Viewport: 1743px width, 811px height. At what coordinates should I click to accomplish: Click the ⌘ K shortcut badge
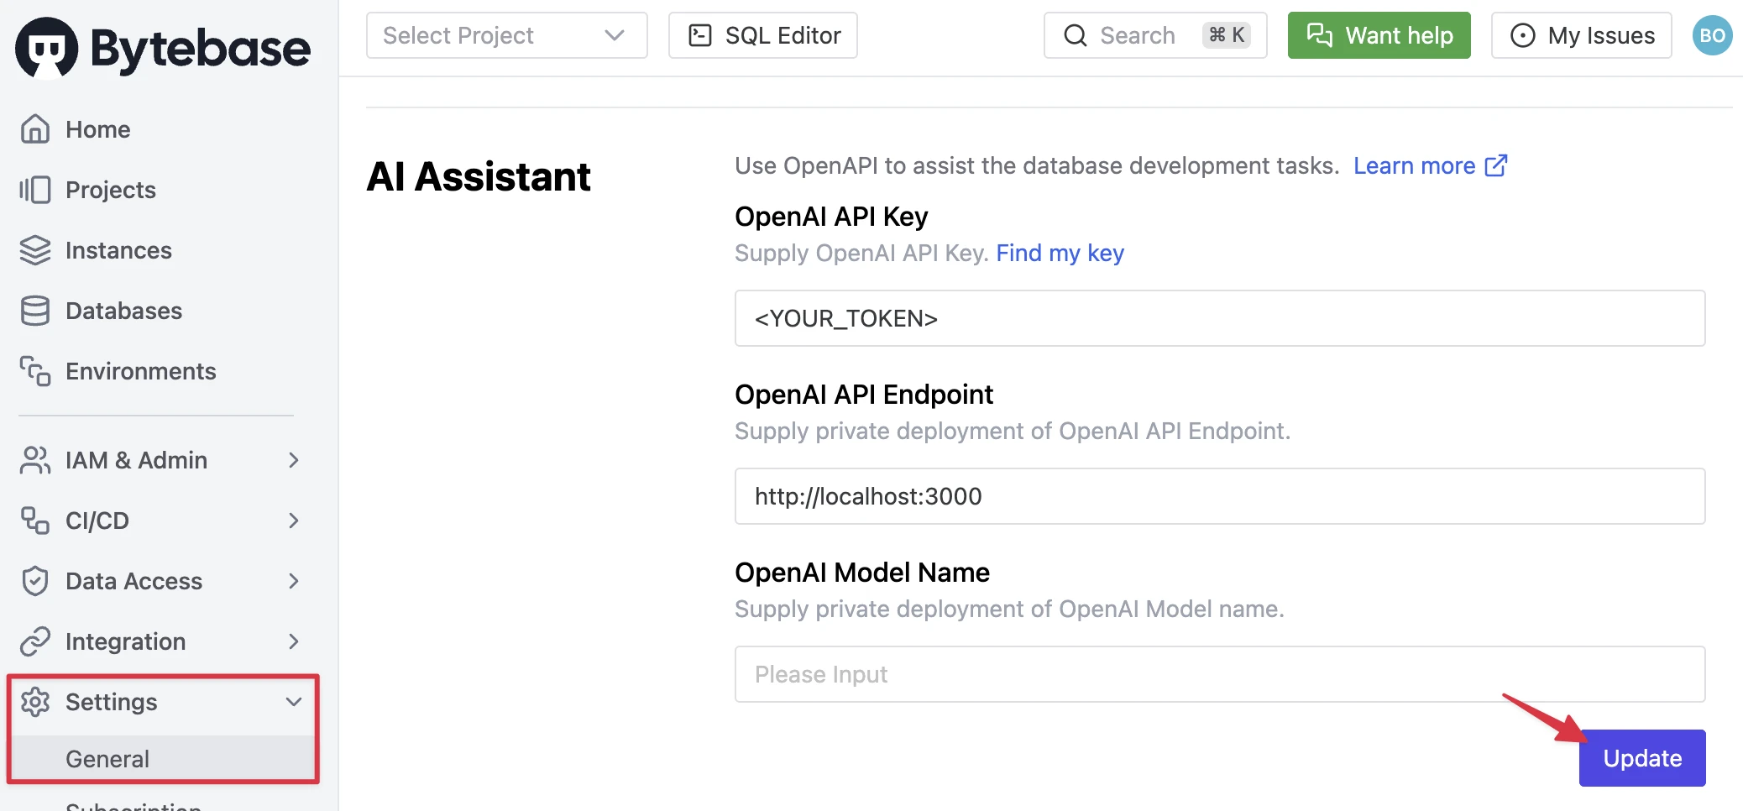(x=1227, y=35)
